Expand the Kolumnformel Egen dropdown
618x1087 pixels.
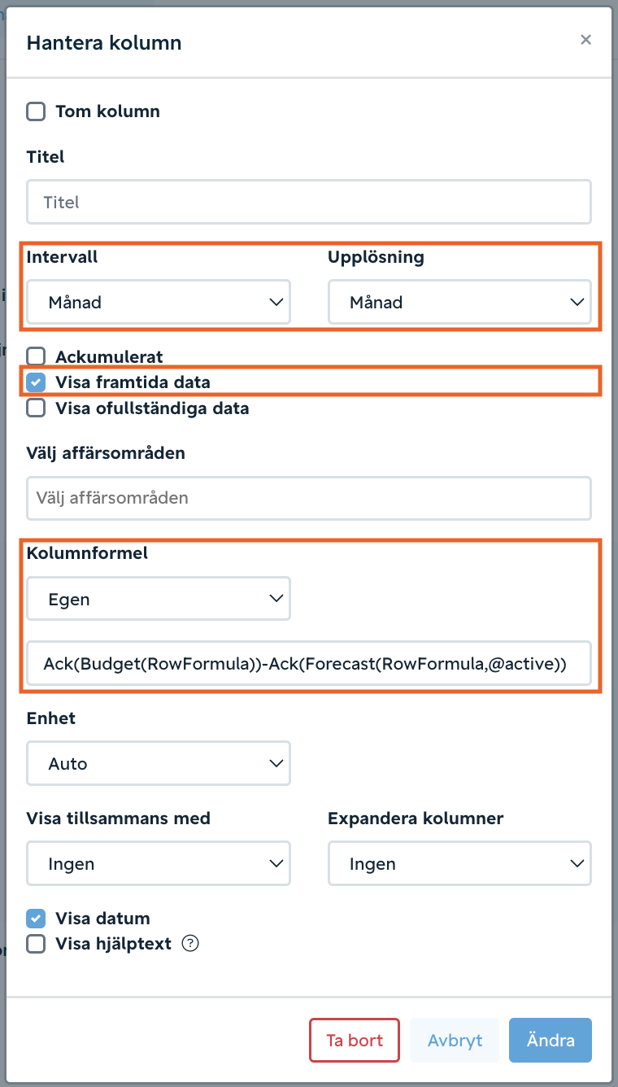[159, 600]
